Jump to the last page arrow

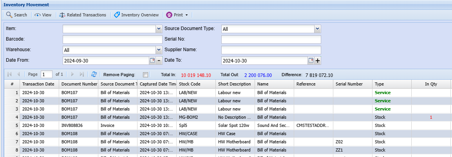coord(82,74)
